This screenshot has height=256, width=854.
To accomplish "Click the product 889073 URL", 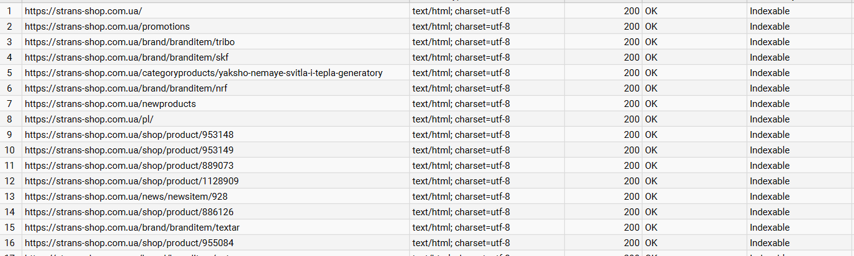I will [129, 166].
